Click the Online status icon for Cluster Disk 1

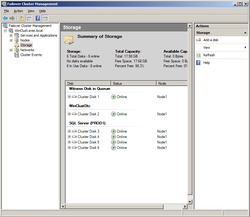(x=113, y=97)
